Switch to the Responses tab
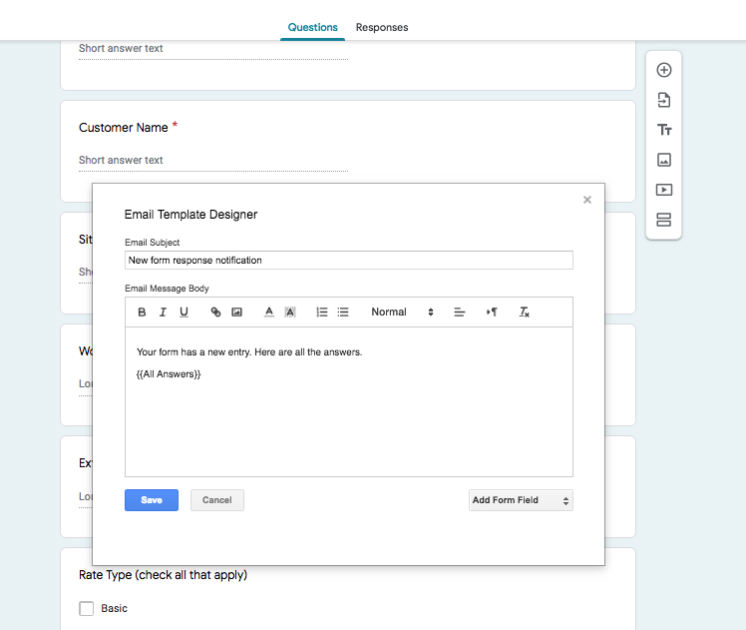Image resolution: width=746 pixels, height=630 pixels. [x=382, y=27]
